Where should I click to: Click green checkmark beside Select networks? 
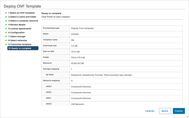click(6, 40)
